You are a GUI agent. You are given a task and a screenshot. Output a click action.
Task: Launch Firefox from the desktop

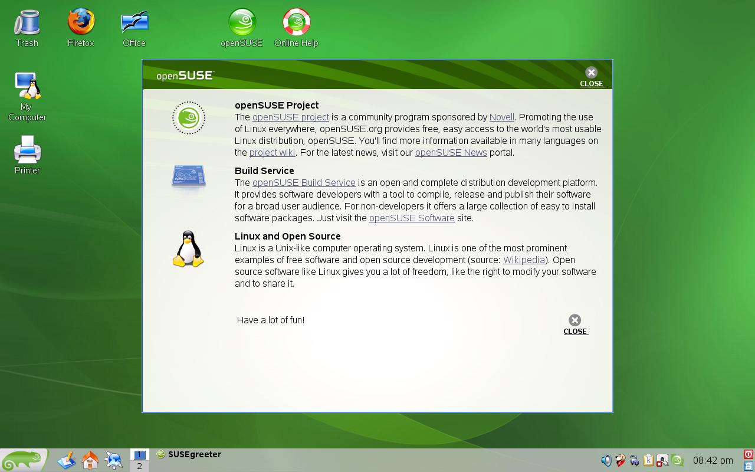[81, 28]
